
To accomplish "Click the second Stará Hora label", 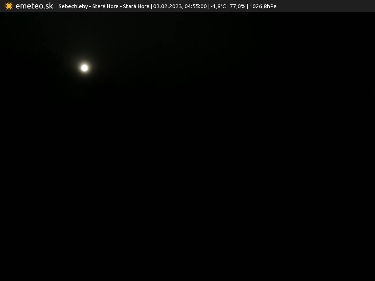I will click(x=136, y=6).
